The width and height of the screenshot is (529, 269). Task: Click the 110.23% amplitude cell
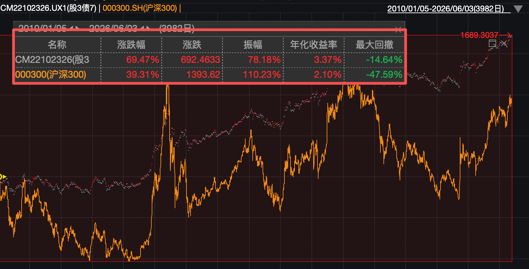pyautogui.click(x=262, y=74)
